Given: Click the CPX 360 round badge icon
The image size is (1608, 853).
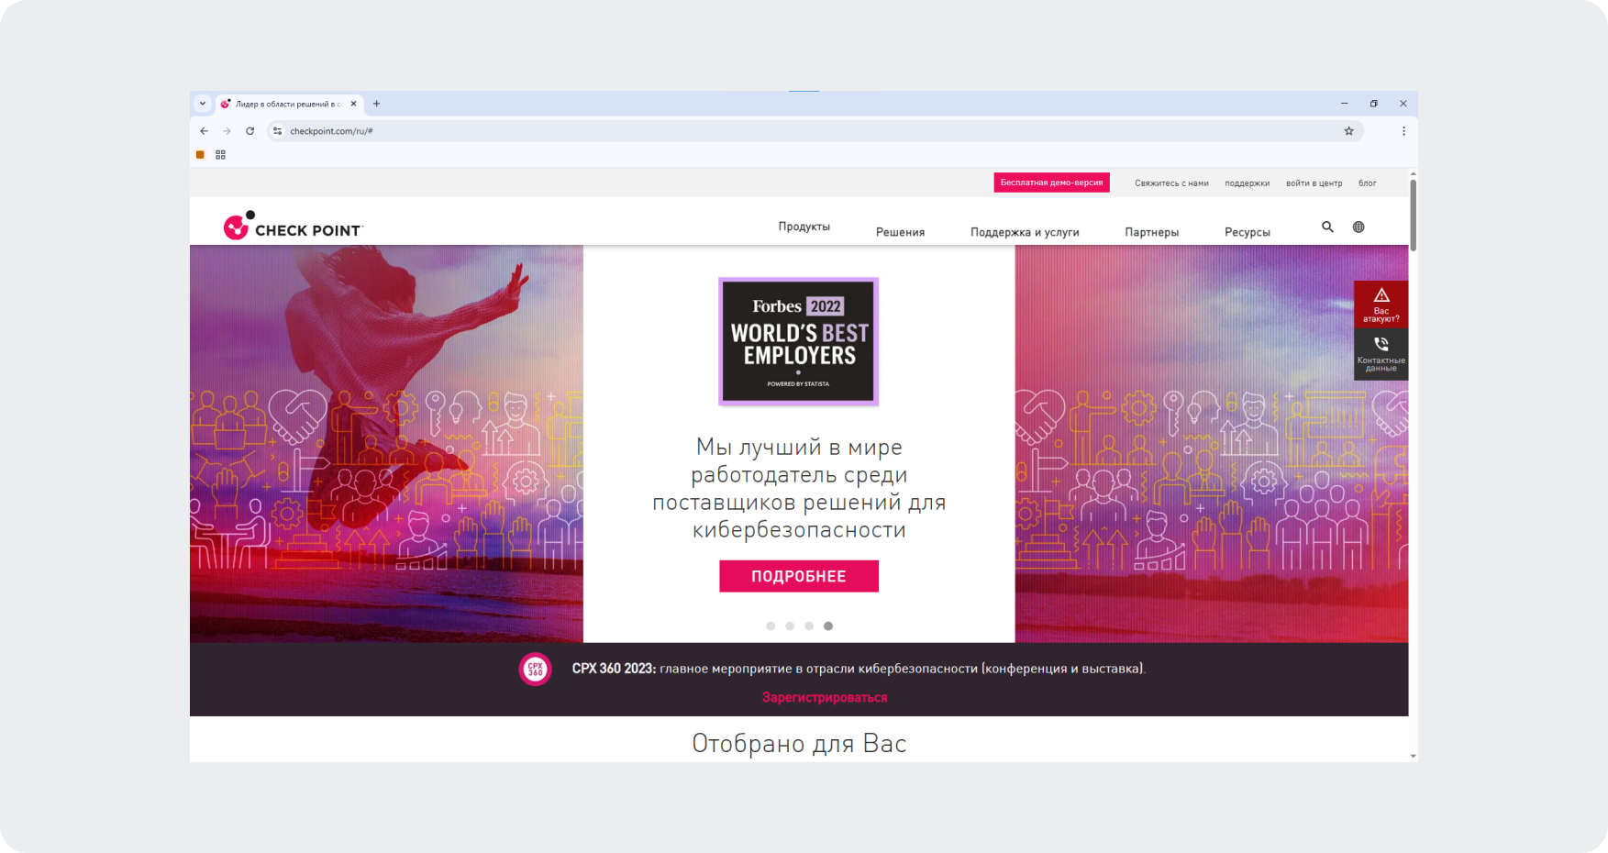Looking at the screenshot, I should tap(536, 670).
